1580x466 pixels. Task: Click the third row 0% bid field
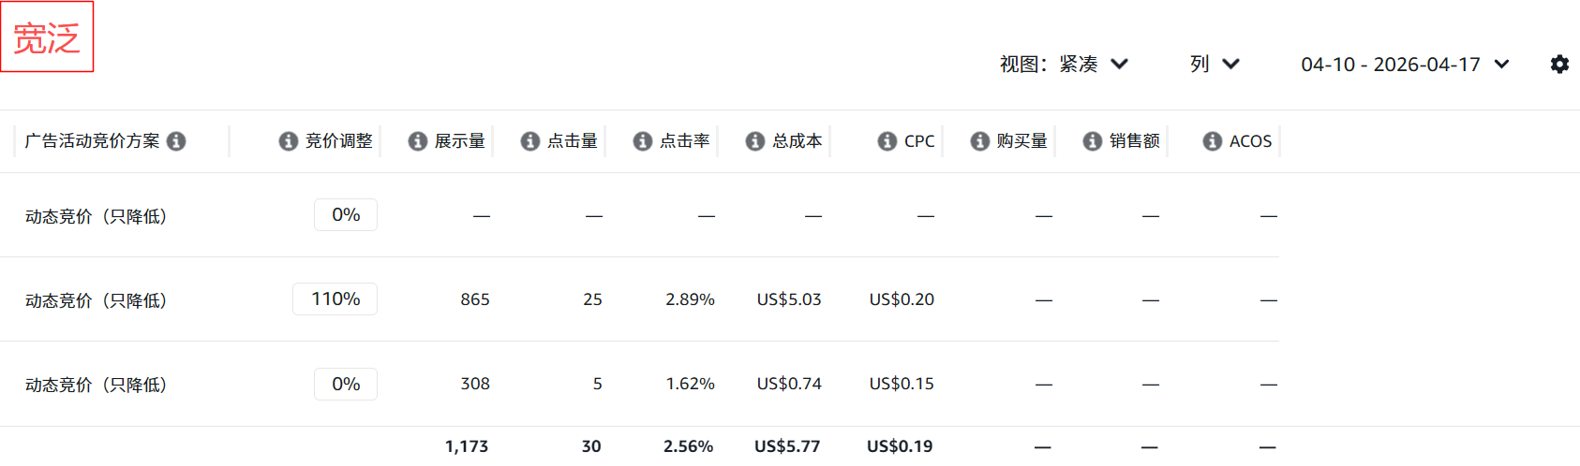[x=346, y=385]
